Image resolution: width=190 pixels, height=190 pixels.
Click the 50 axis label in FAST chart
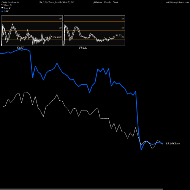[60, 28]
